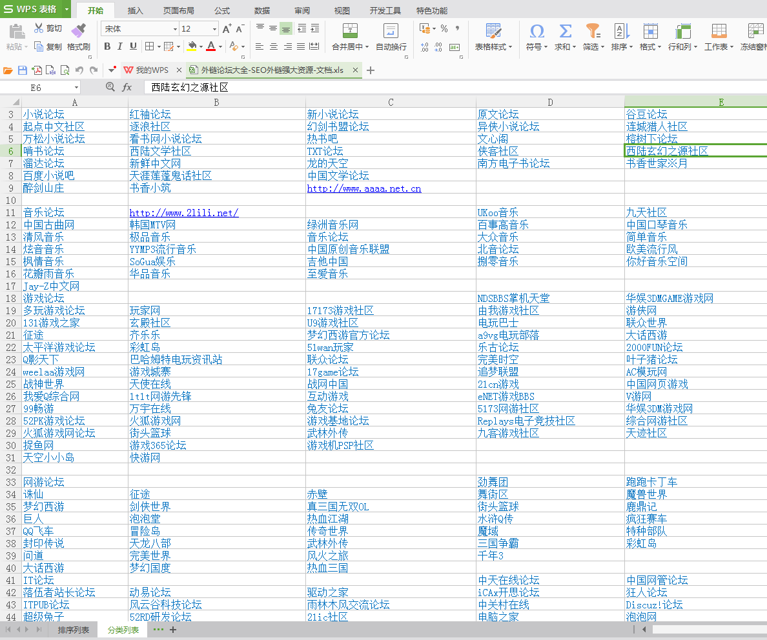Save the file with the floppy disk icon
This screenshot has width=767, height=640.
click(23, 70)
